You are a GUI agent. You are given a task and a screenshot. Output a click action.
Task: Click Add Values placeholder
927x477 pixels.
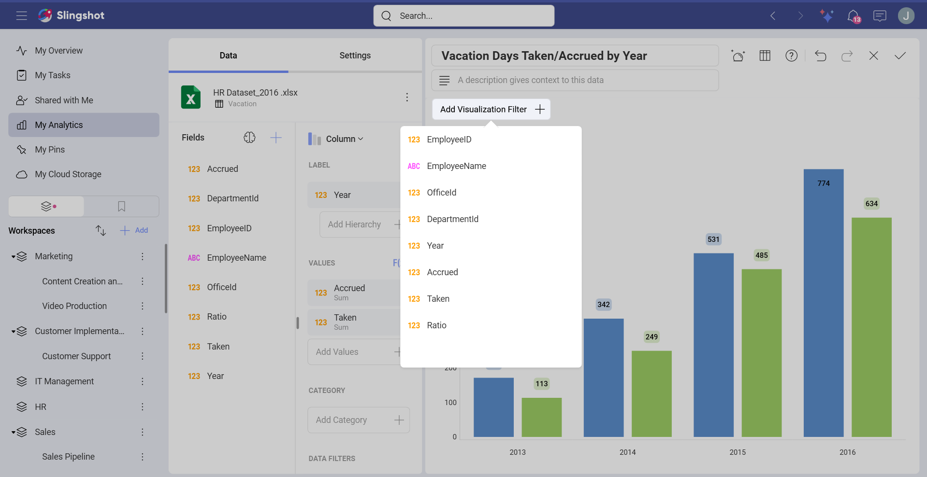tap(354, 352)
